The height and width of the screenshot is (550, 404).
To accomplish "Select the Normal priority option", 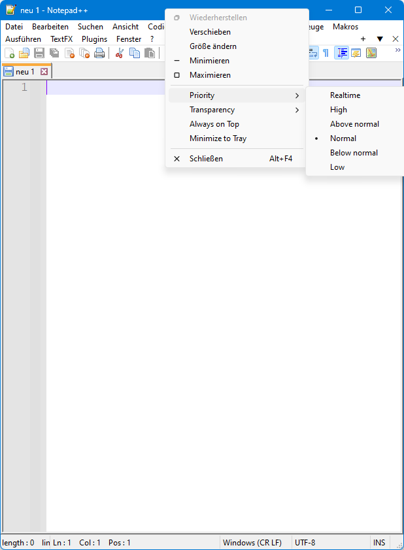I will [x=356, y=138].
